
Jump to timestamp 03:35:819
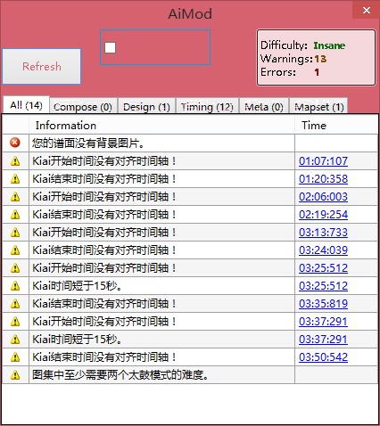pyautogui.click(x=323, y=304)
